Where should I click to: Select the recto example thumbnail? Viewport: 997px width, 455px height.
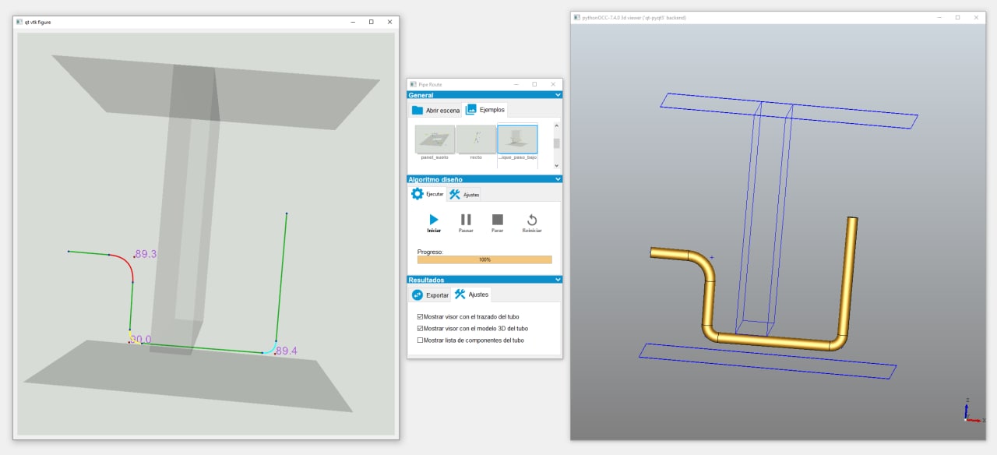click(476, 139)
